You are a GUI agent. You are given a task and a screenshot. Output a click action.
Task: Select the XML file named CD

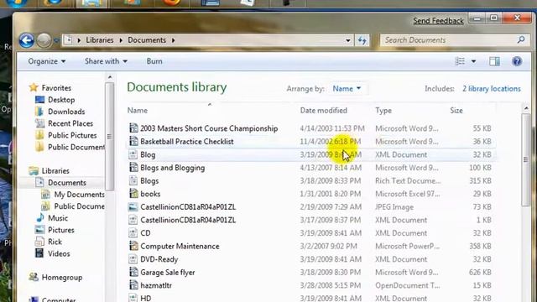(x=145, y=233)
